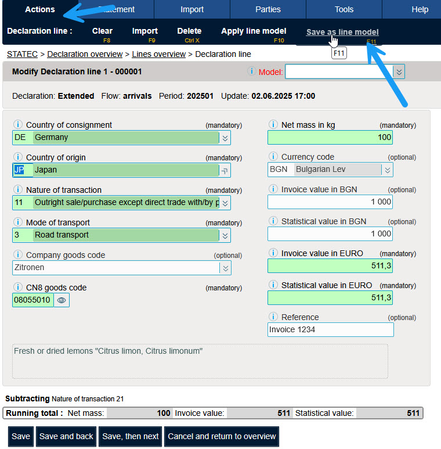The width and height of the screenshot is (441, 449).
Task: Click info icon beside Model label
Action: [251, 71]
